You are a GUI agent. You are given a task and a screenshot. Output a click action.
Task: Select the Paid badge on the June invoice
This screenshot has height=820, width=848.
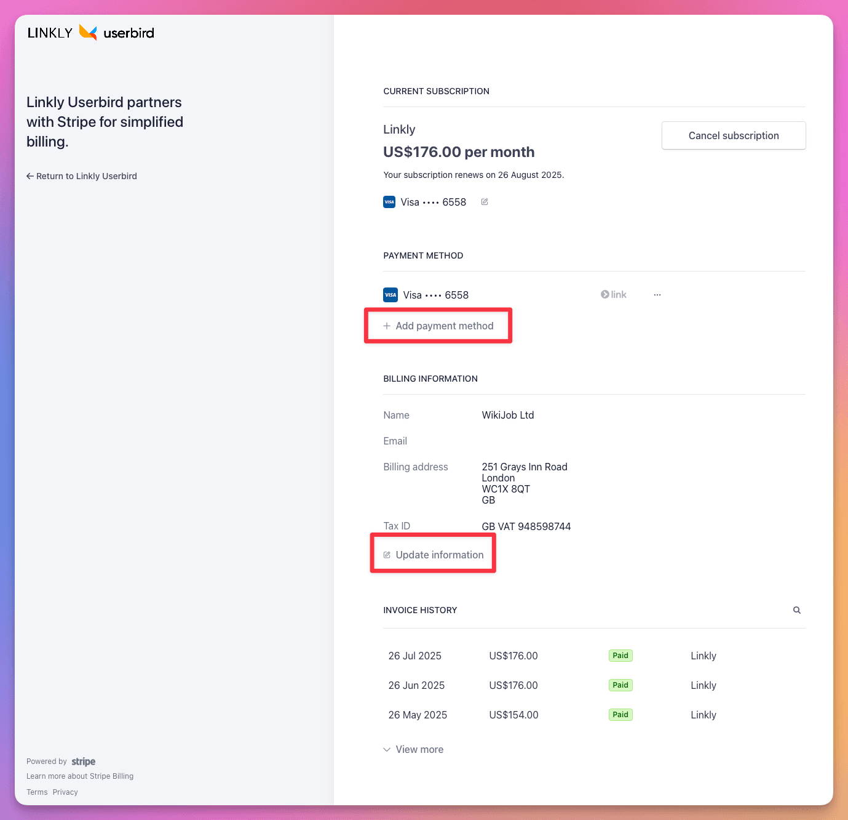[x=620, y=685]
